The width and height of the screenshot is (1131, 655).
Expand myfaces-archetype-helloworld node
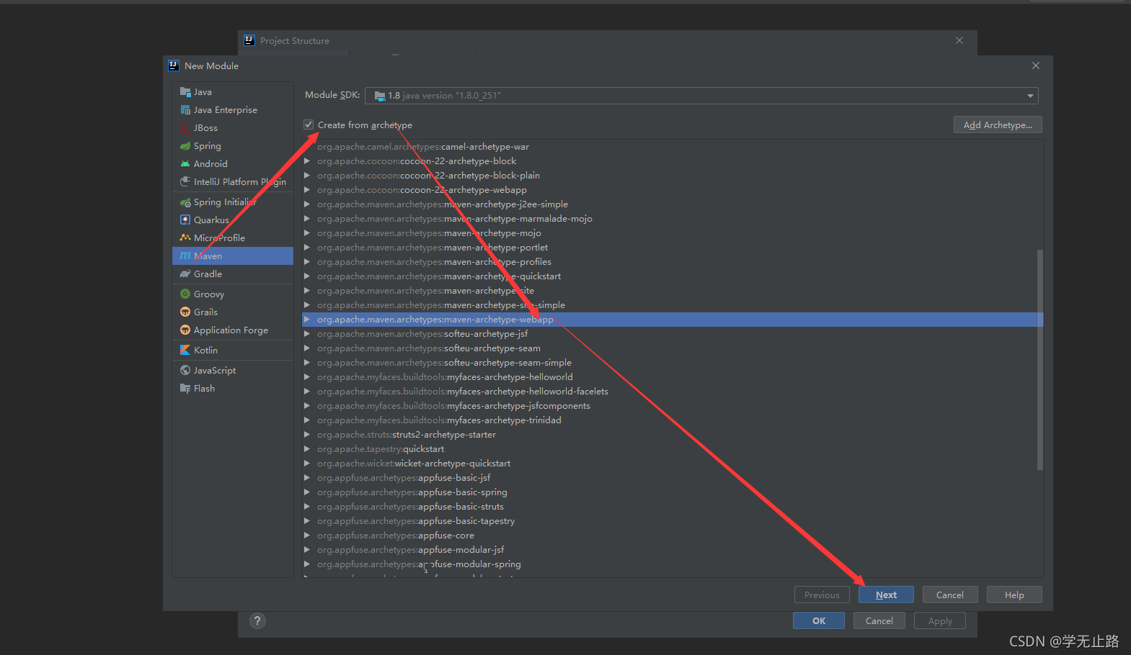tap(307, 377)
